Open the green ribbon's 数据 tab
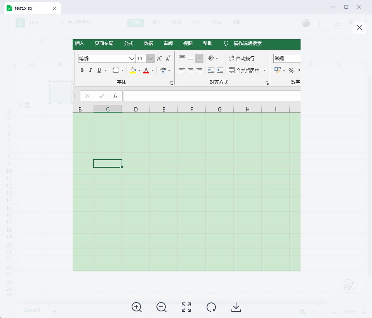 (x=148, y=43)
